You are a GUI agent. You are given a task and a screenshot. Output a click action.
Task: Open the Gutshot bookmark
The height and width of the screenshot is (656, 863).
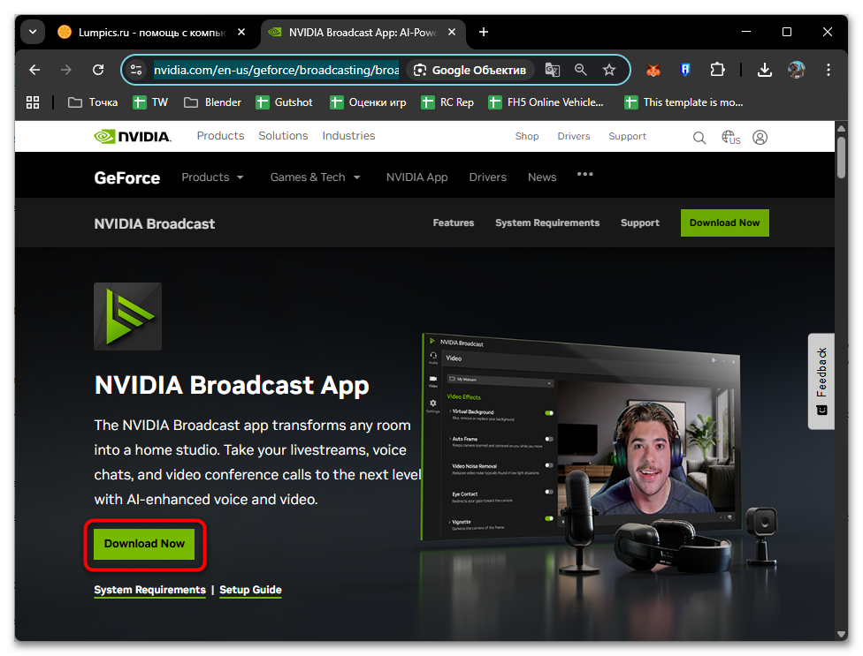[x=284, y=102]
